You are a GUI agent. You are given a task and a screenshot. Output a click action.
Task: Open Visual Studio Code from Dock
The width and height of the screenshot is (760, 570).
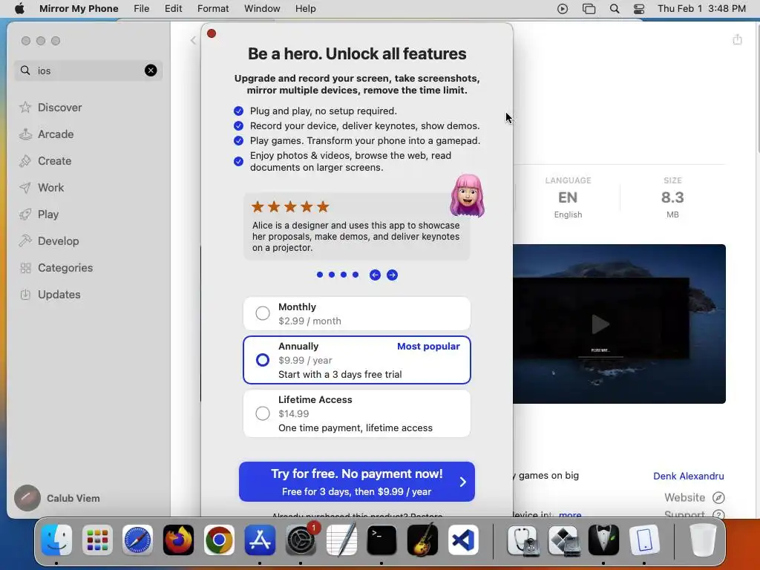click(x=463, y=540)
